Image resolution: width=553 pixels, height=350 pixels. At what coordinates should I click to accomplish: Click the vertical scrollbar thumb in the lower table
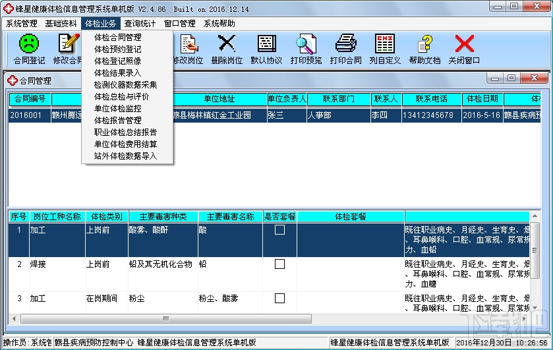click(535, 250)
